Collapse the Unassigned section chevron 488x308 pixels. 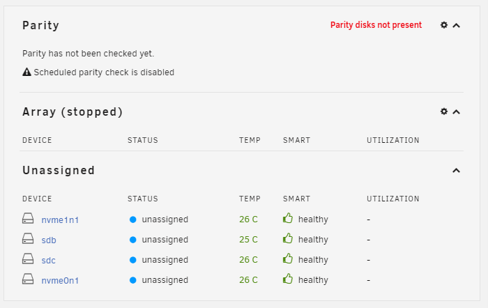pyautogui.click(x=456, y=171)
